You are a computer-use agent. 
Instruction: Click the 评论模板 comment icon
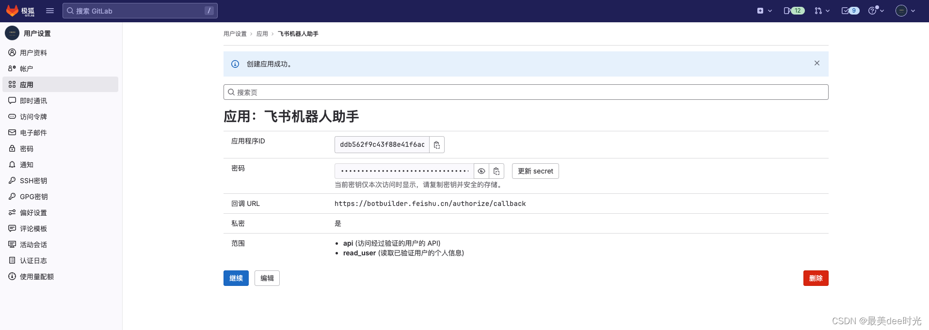pyautogui.click(x=12, y=228)
